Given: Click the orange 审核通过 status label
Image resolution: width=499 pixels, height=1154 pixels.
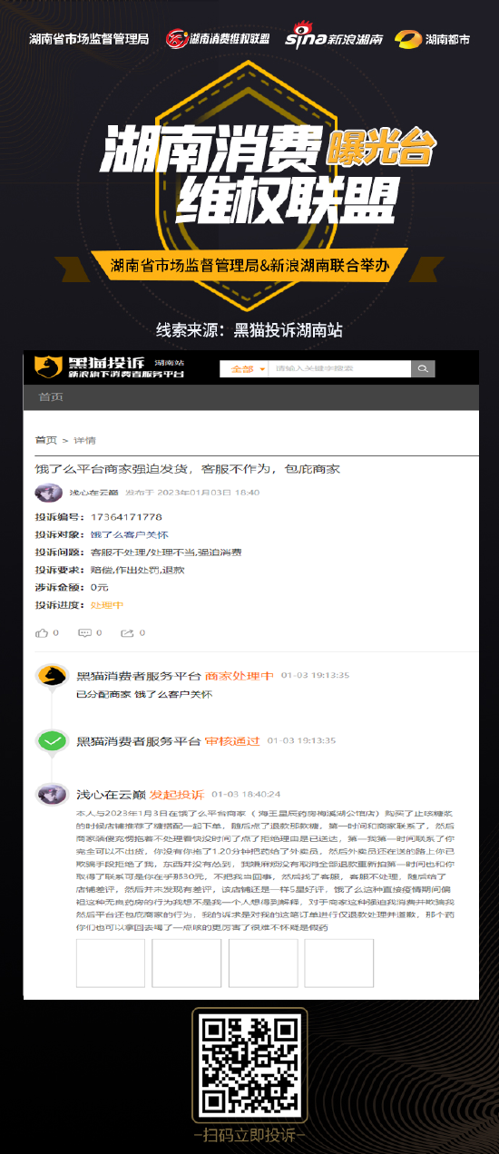Looking at the screenshot, I should coord(232,741).
